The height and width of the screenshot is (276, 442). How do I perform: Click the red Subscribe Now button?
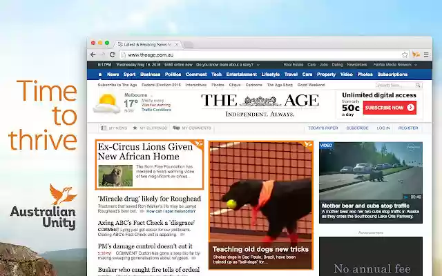tap(390, 108)
